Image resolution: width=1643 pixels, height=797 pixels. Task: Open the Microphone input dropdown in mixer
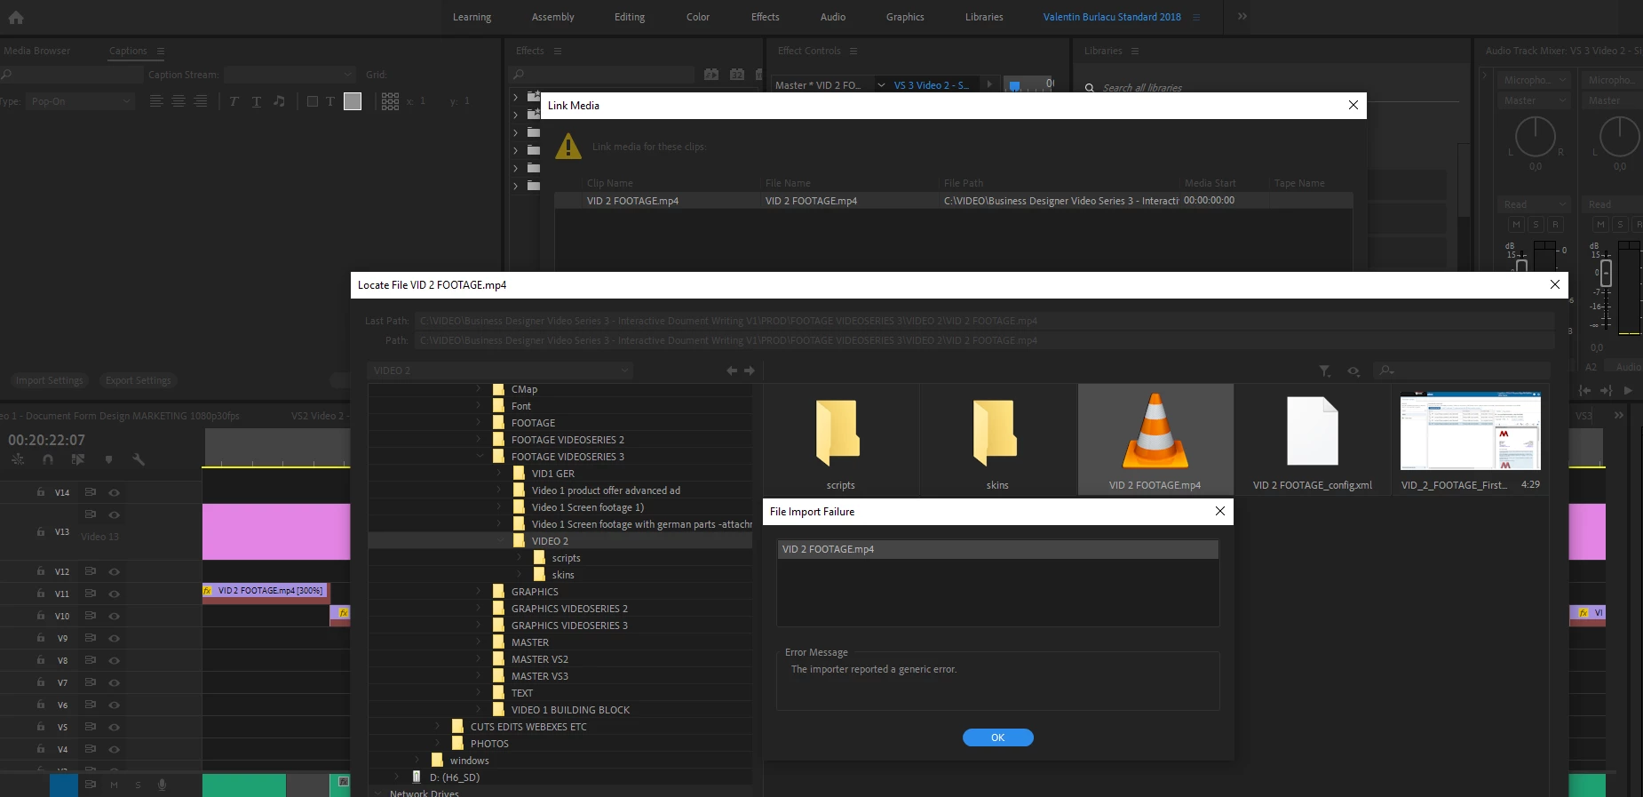point(1536,80)
